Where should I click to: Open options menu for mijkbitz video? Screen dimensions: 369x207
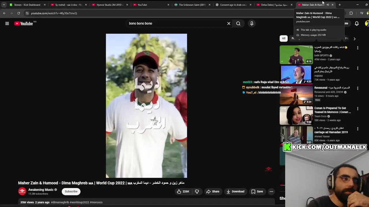[x=358, y=68]
